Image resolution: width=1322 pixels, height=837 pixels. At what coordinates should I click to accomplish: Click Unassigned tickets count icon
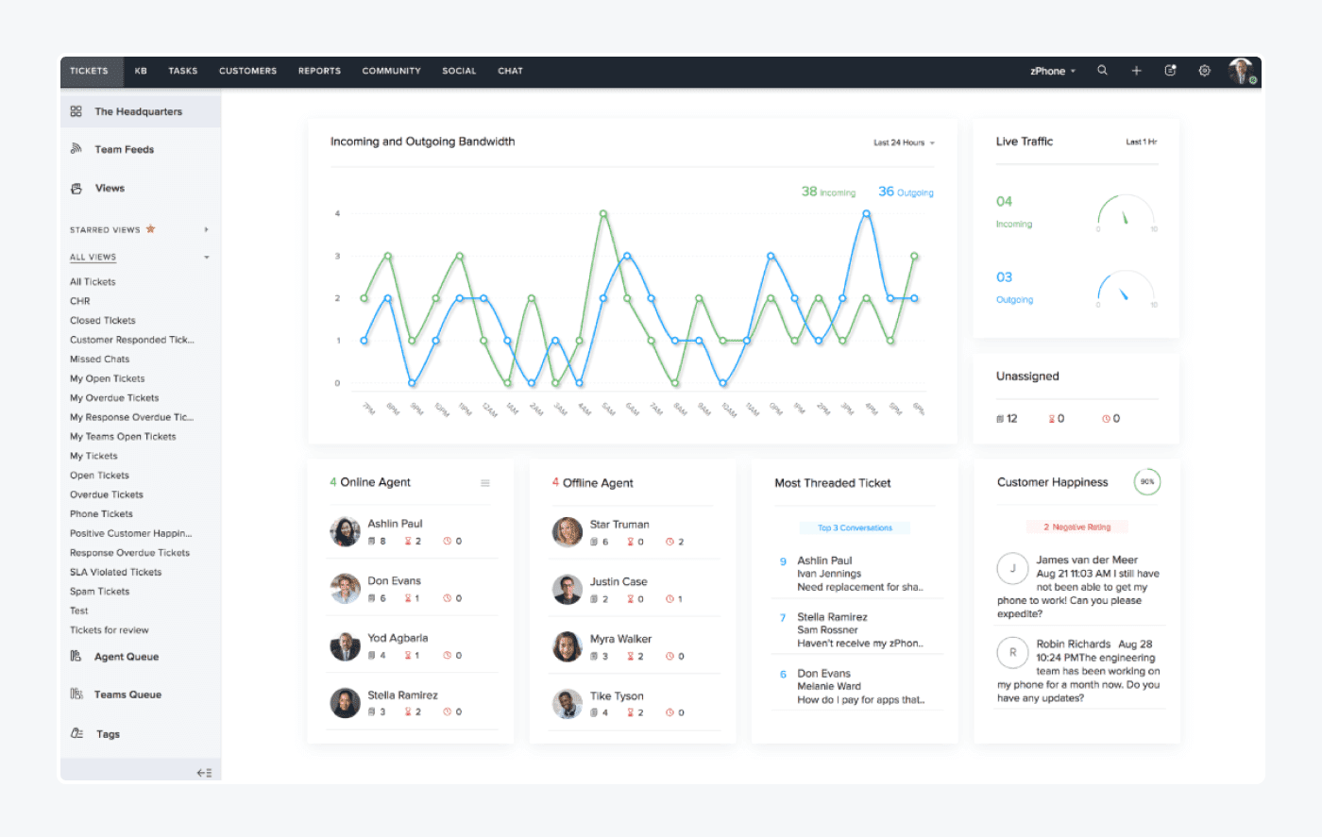point(1001,419)
